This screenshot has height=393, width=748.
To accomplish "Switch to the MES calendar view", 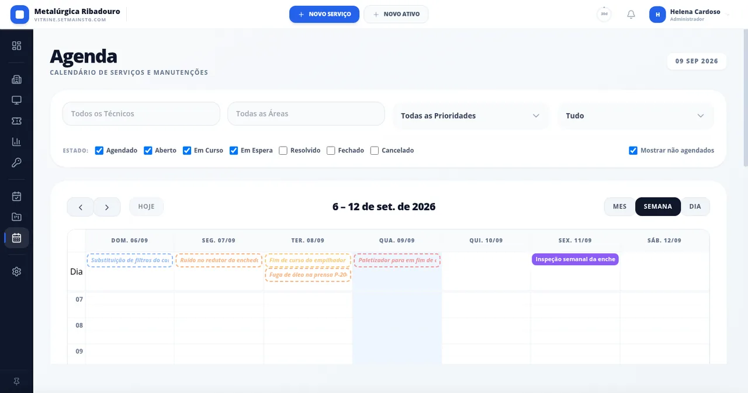I will tap(619, 207).
